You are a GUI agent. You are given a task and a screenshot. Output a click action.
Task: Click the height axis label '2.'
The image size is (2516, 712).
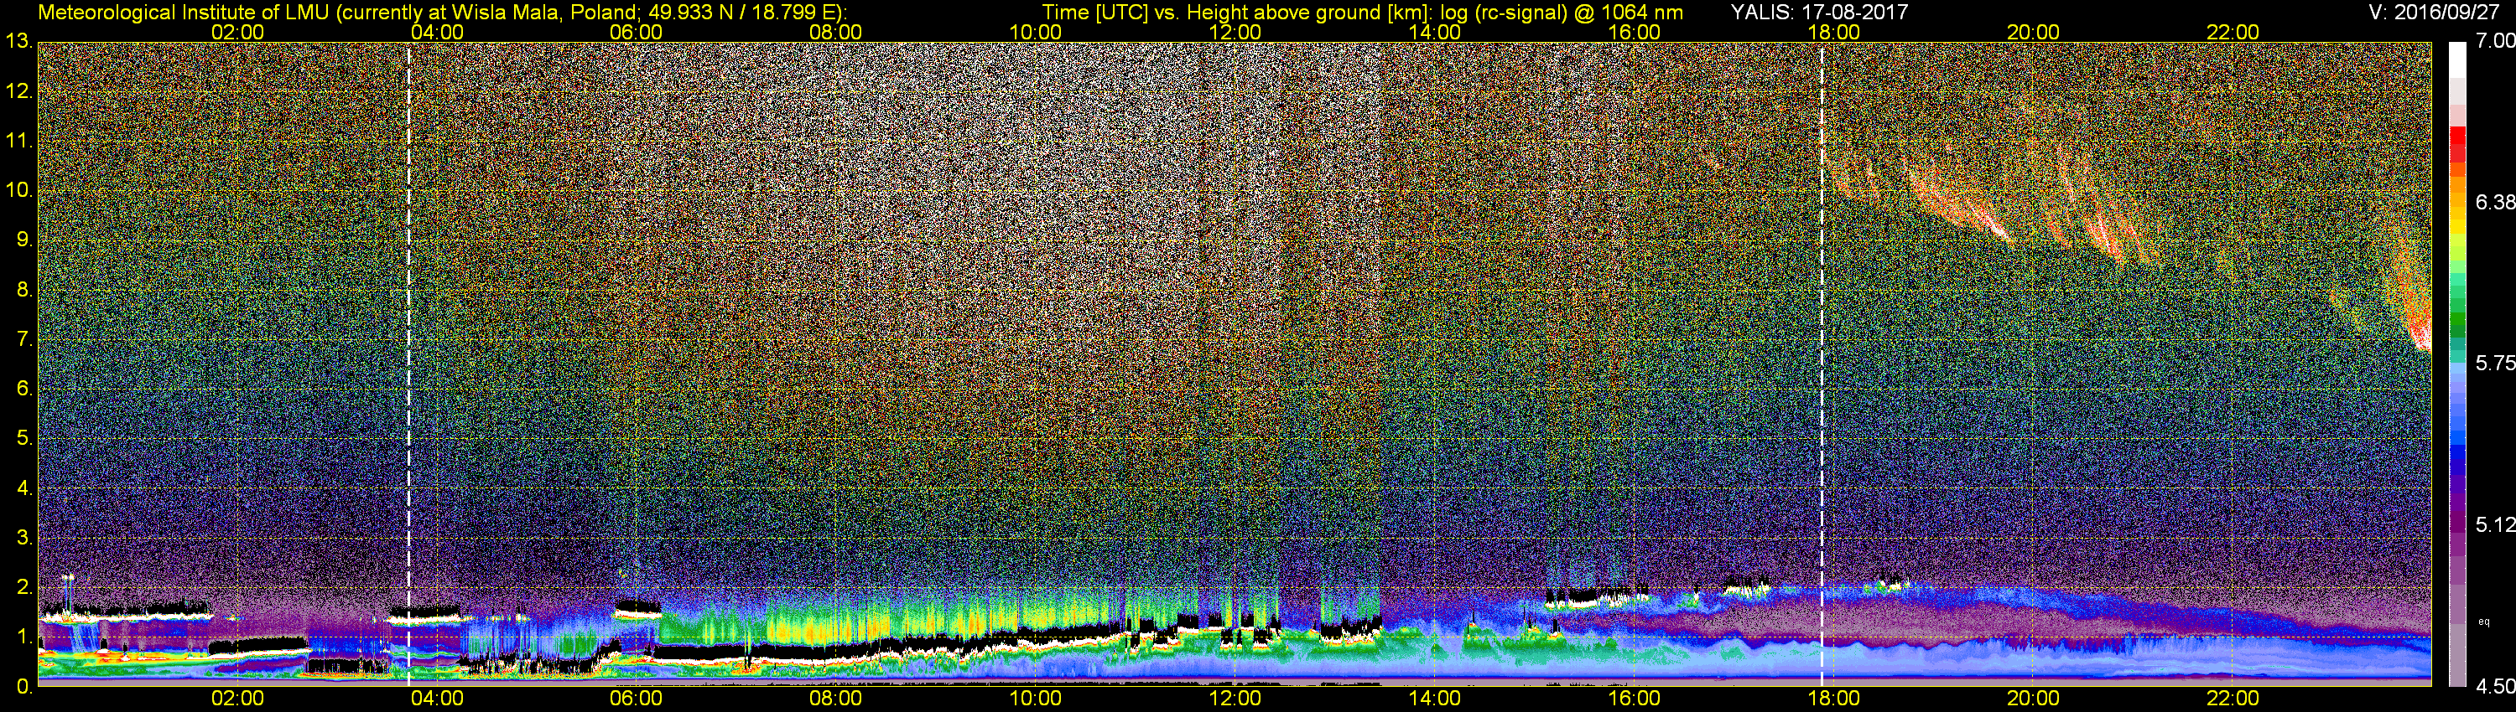tap(24, 587)
